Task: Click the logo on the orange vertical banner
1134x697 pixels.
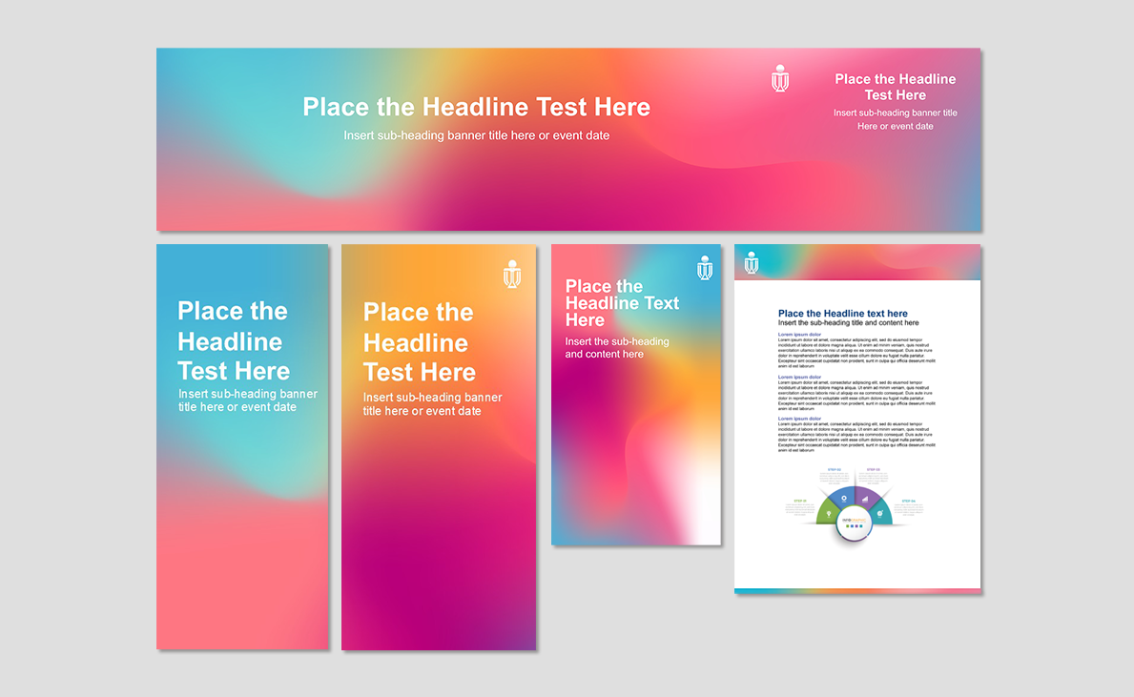Action: coord(512,274)
